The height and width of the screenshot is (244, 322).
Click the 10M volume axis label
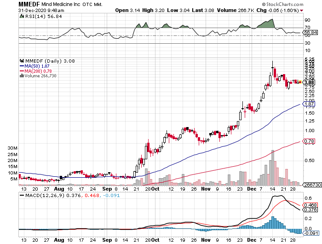pos(12,173)
